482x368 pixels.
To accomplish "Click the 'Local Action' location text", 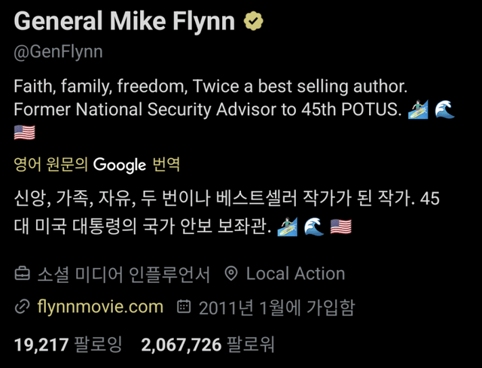I will pyautogui.click(x=295, y=274).
